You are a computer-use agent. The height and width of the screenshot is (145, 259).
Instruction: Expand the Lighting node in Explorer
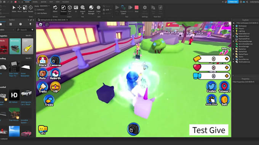[233, 31]
